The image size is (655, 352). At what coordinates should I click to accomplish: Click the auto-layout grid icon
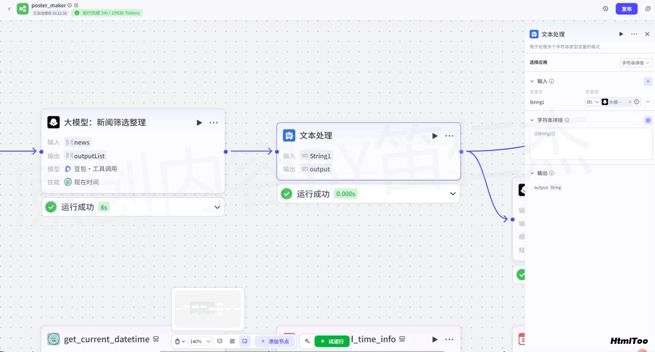(x=232, y=341)
